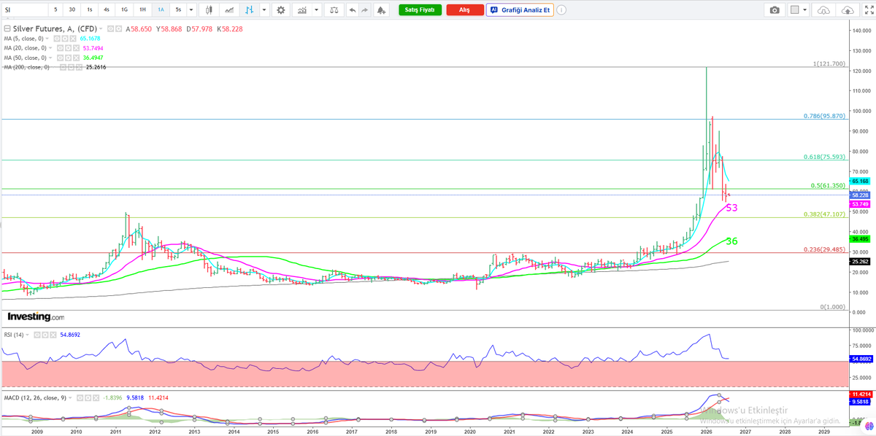Toggle visibility of MA 50 line
The height and width of the screenshot is (436, 876).
[60, 58]
